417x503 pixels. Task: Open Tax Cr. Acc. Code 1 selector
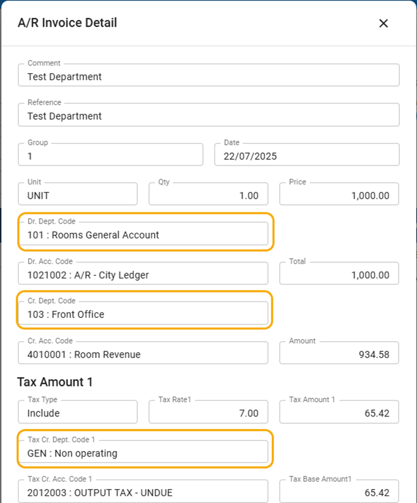(143, 491)
